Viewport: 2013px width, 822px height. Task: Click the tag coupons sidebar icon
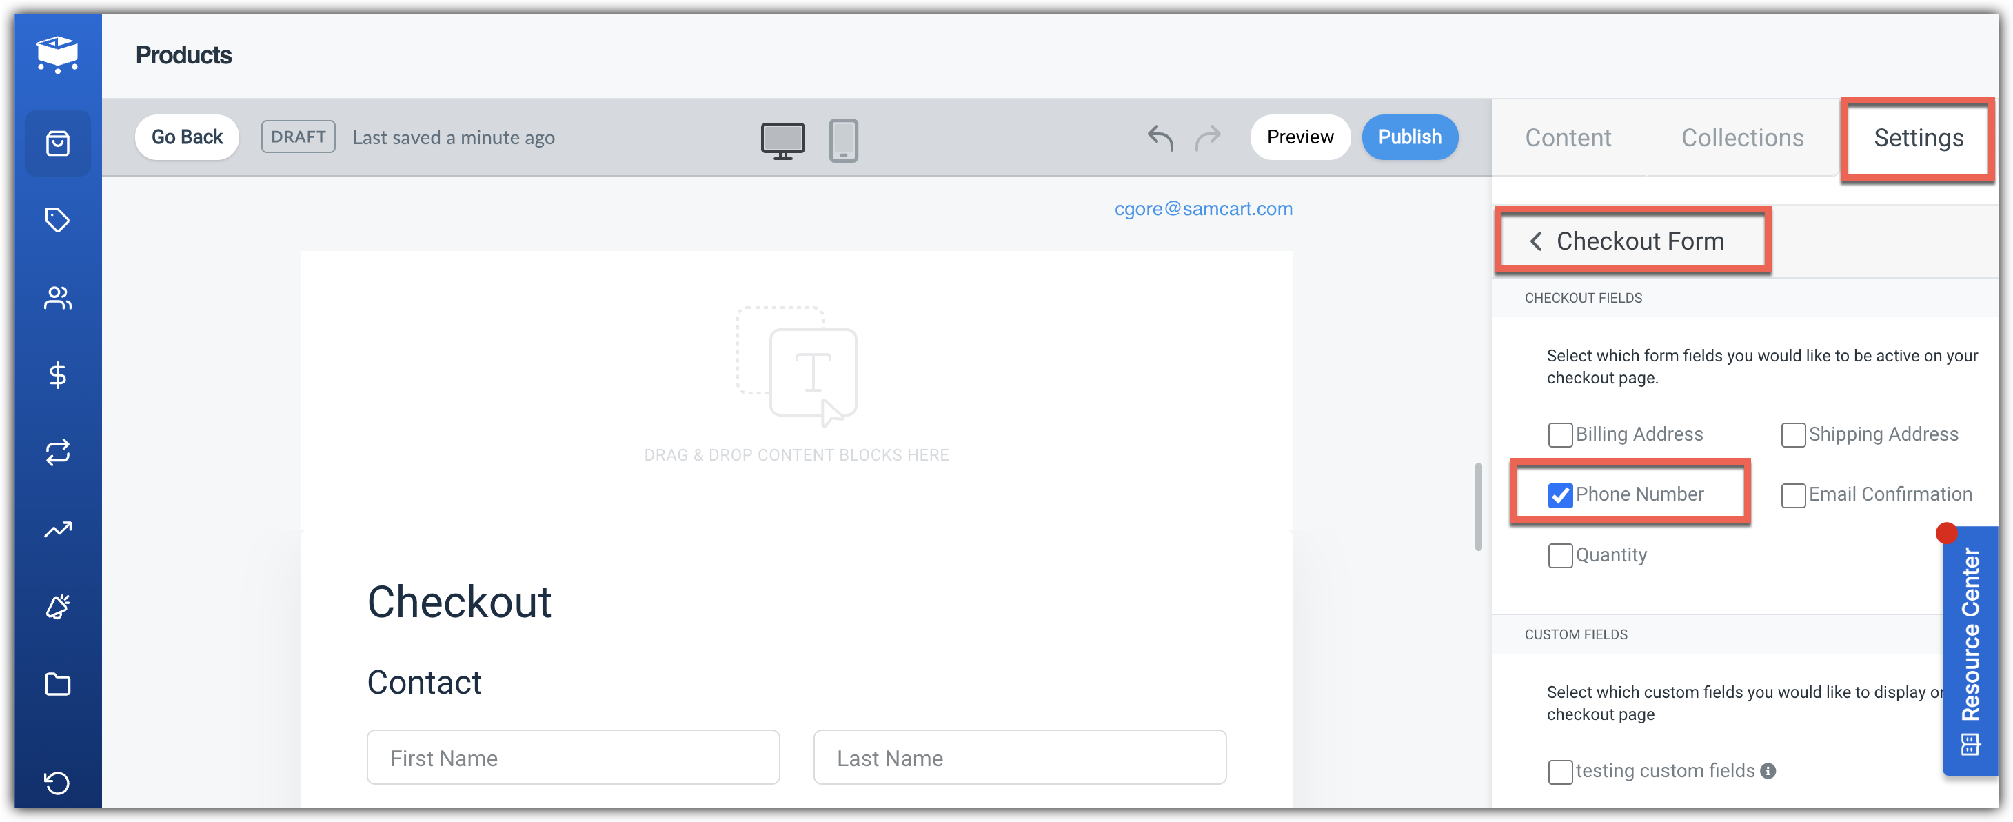tap(58, 221)
